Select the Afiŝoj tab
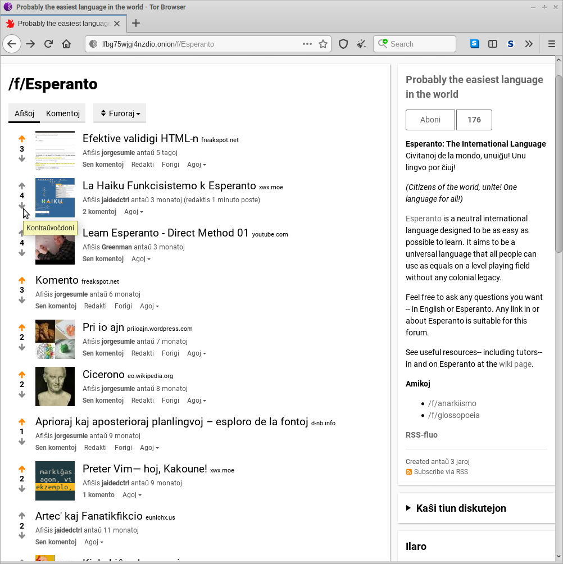 [24, 113]
